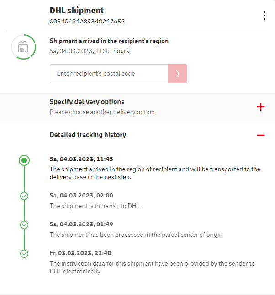
Task: Enter recipient's postal code field
Action: coord(109,74)
